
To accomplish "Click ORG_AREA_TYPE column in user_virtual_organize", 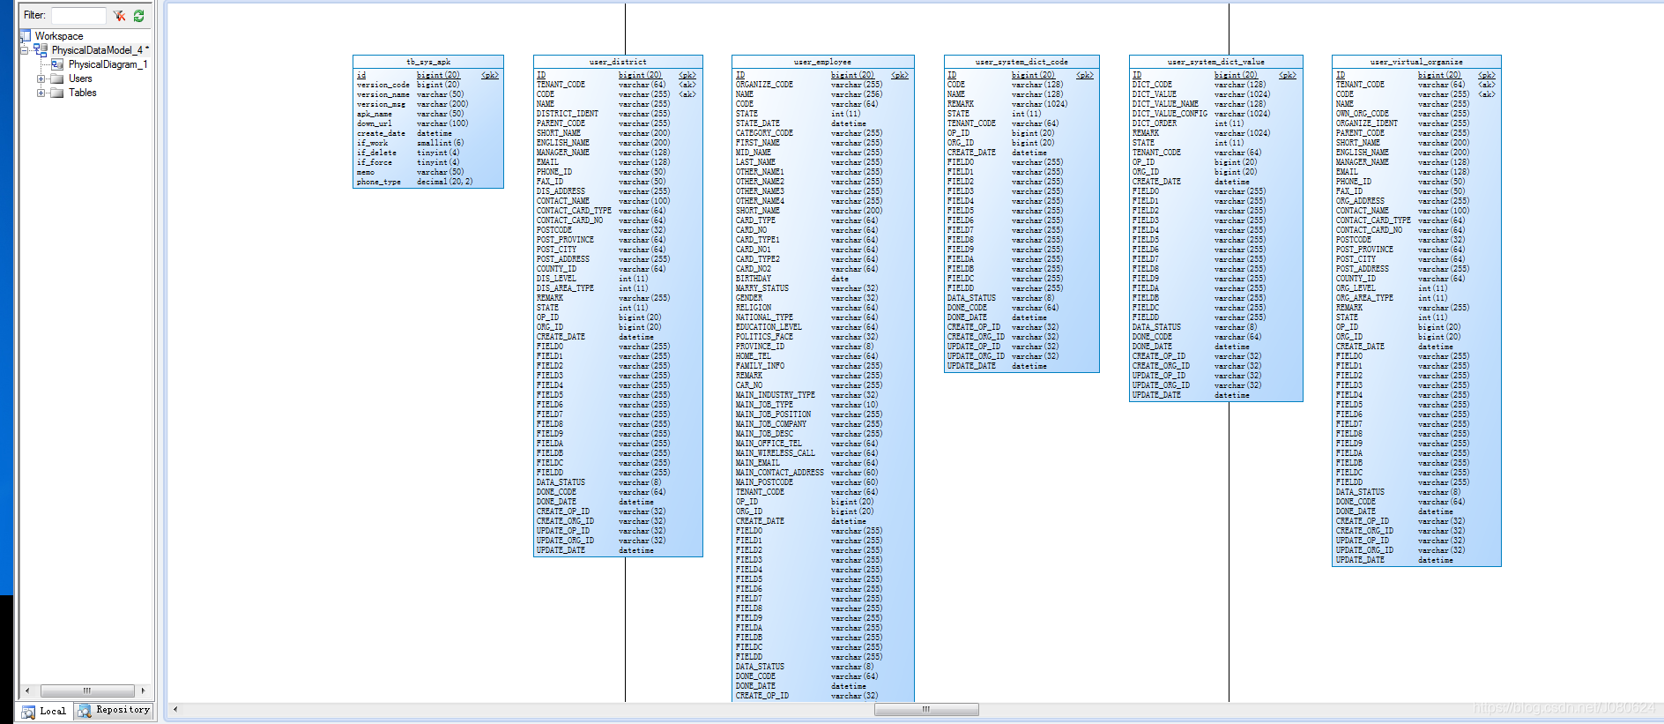I will click(x=1364, y=298).
